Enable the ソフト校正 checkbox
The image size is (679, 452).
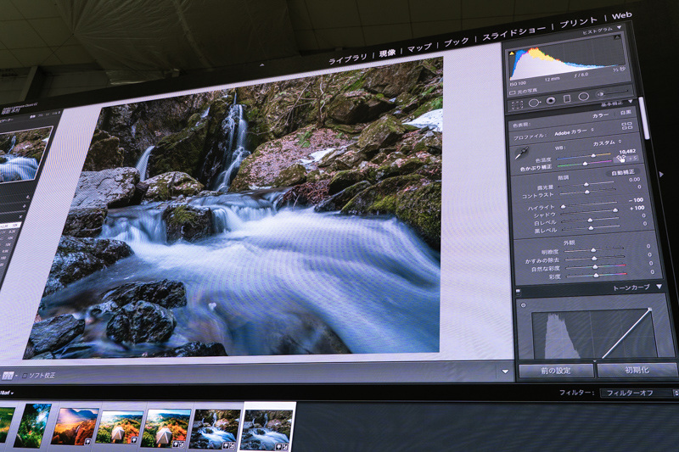point(25,376)
